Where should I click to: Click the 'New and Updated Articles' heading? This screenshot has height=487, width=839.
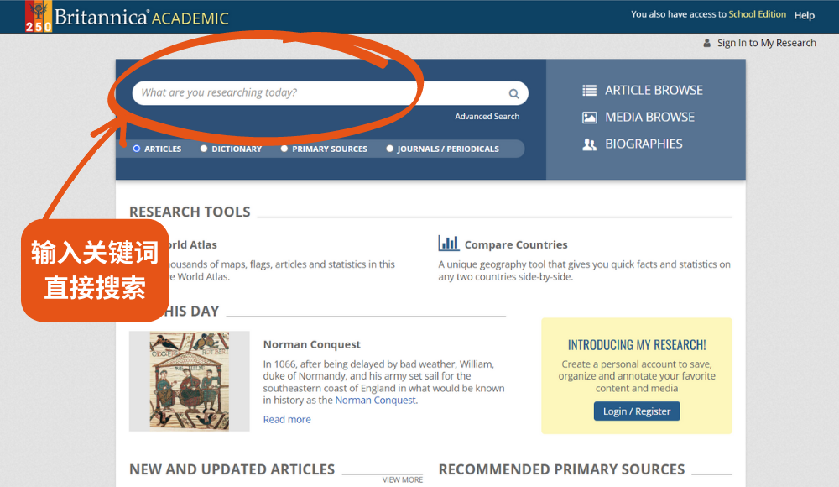[232, 469]
